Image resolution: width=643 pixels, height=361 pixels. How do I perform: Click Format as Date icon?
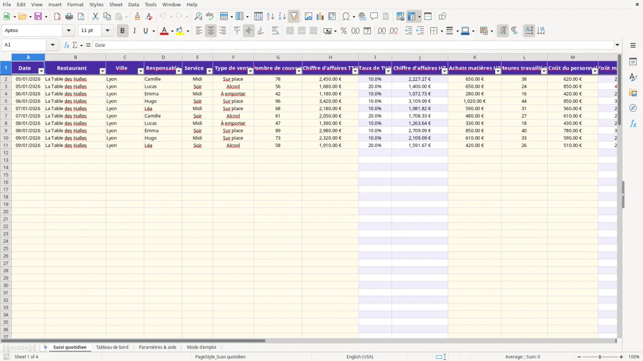(x=368, y=31)
